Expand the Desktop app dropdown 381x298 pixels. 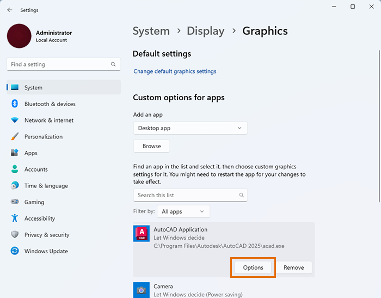(190, 128)
